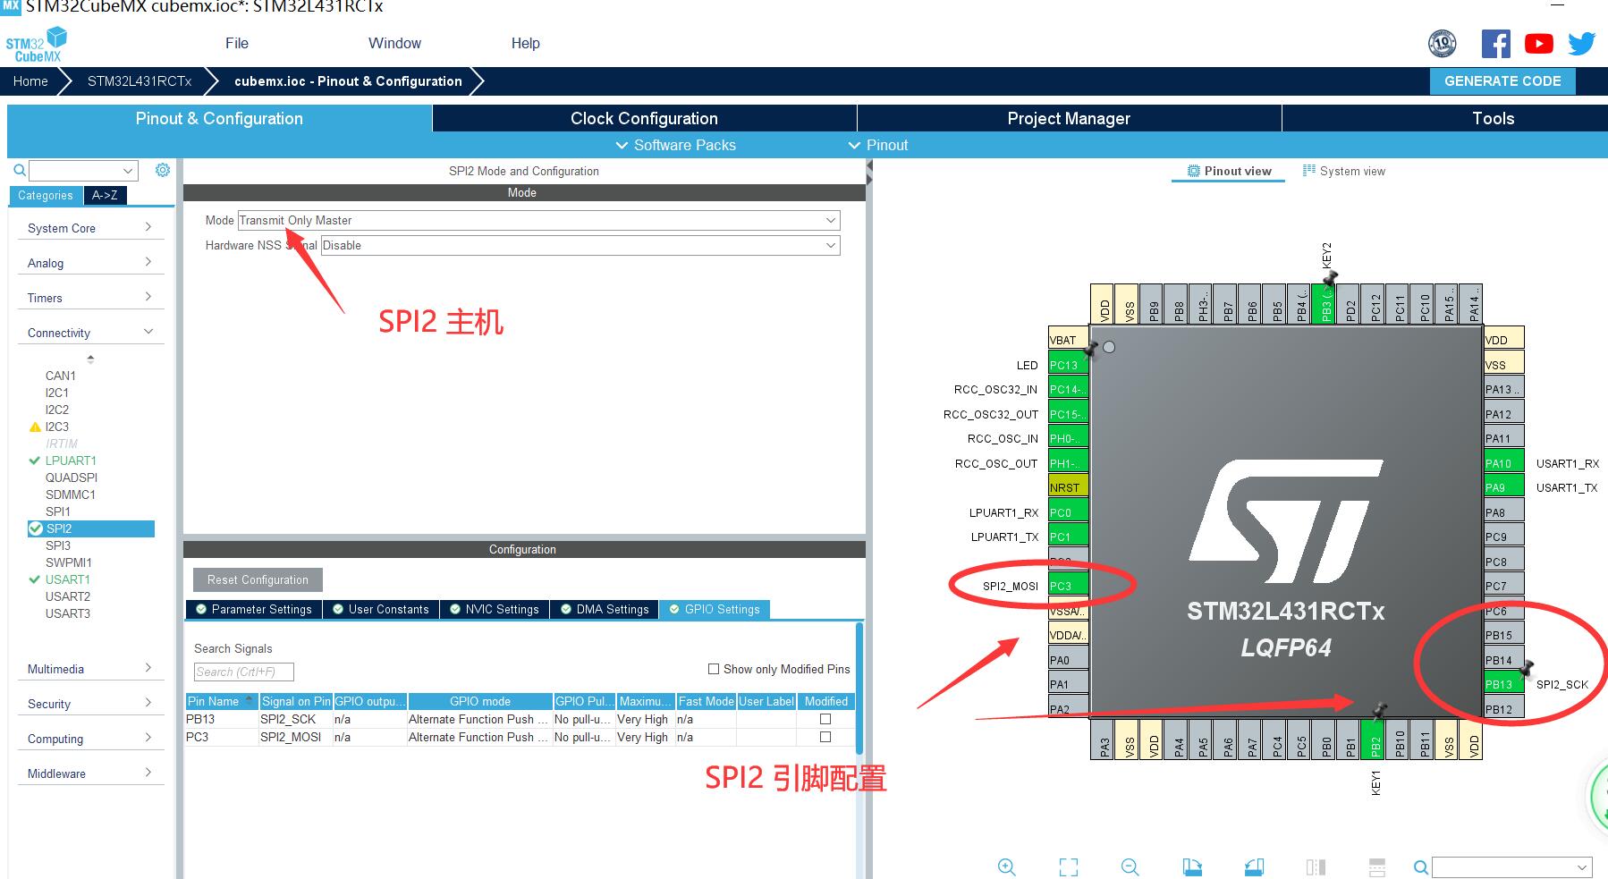
Task: Open the SPI2 Mode dropdown
Action: point(538,220)
